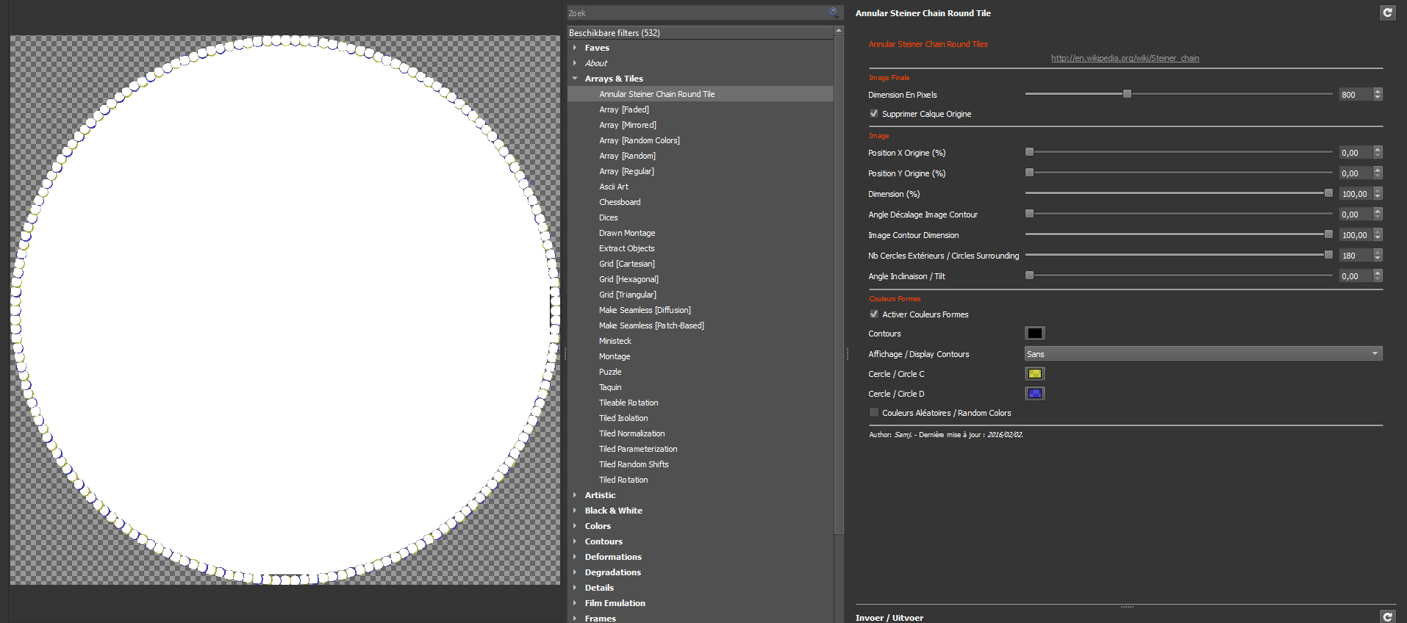Increase Dimension En Pixels with spinner arrows
This screenshot has height=623, width=1407.
click(x=1378, y=91)
